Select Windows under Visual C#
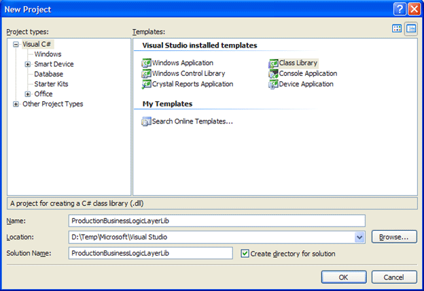The height and width of the screenshot is (291, 424). tap(48, 54)
